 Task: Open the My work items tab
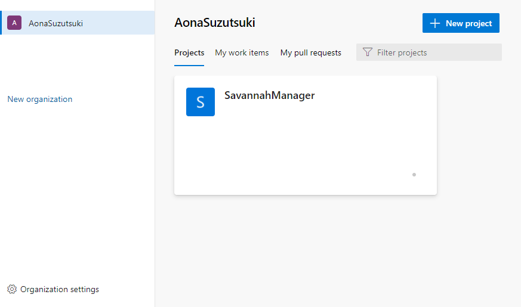point(242,53)
